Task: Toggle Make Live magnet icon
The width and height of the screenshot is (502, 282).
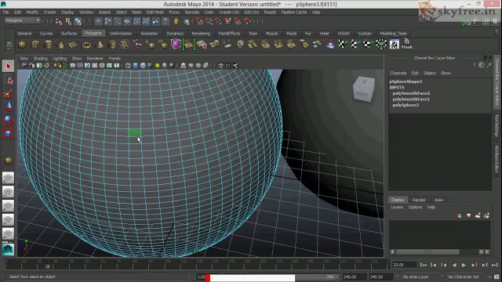Action: 247,21
